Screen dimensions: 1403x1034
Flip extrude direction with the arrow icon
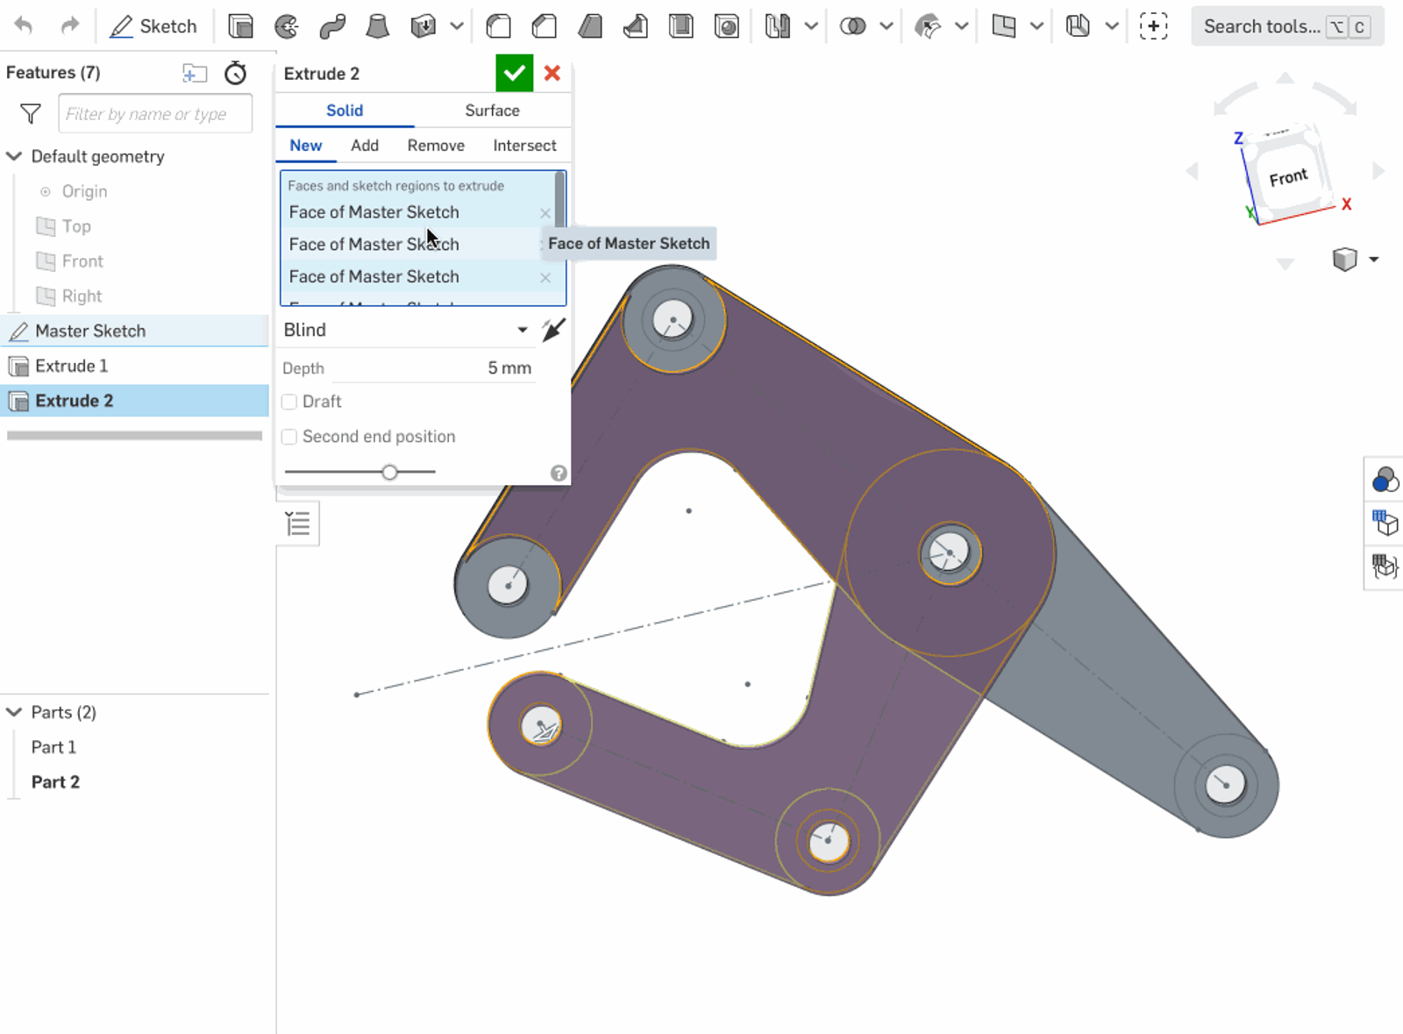tap(553, 330)
